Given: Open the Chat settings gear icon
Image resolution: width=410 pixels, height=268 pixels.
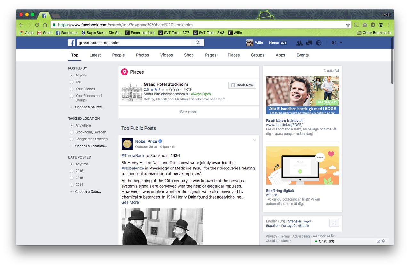Looking at the screenshot, I should pos(383,241).
